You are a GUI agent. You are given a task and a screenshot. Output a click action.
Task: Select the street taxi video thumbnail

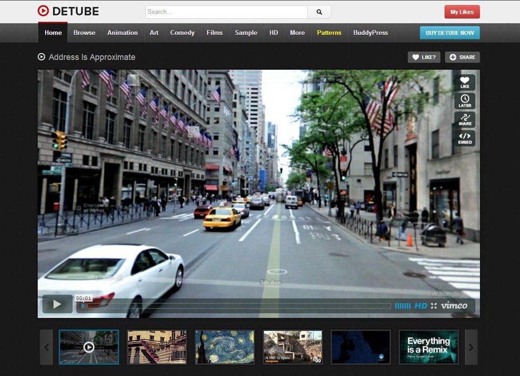pyautogui.click(x=89, y=347)
